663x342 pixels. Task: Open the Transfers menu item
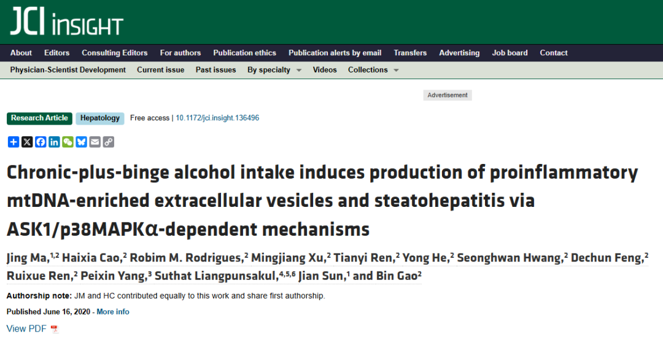(x=410, y=53)
